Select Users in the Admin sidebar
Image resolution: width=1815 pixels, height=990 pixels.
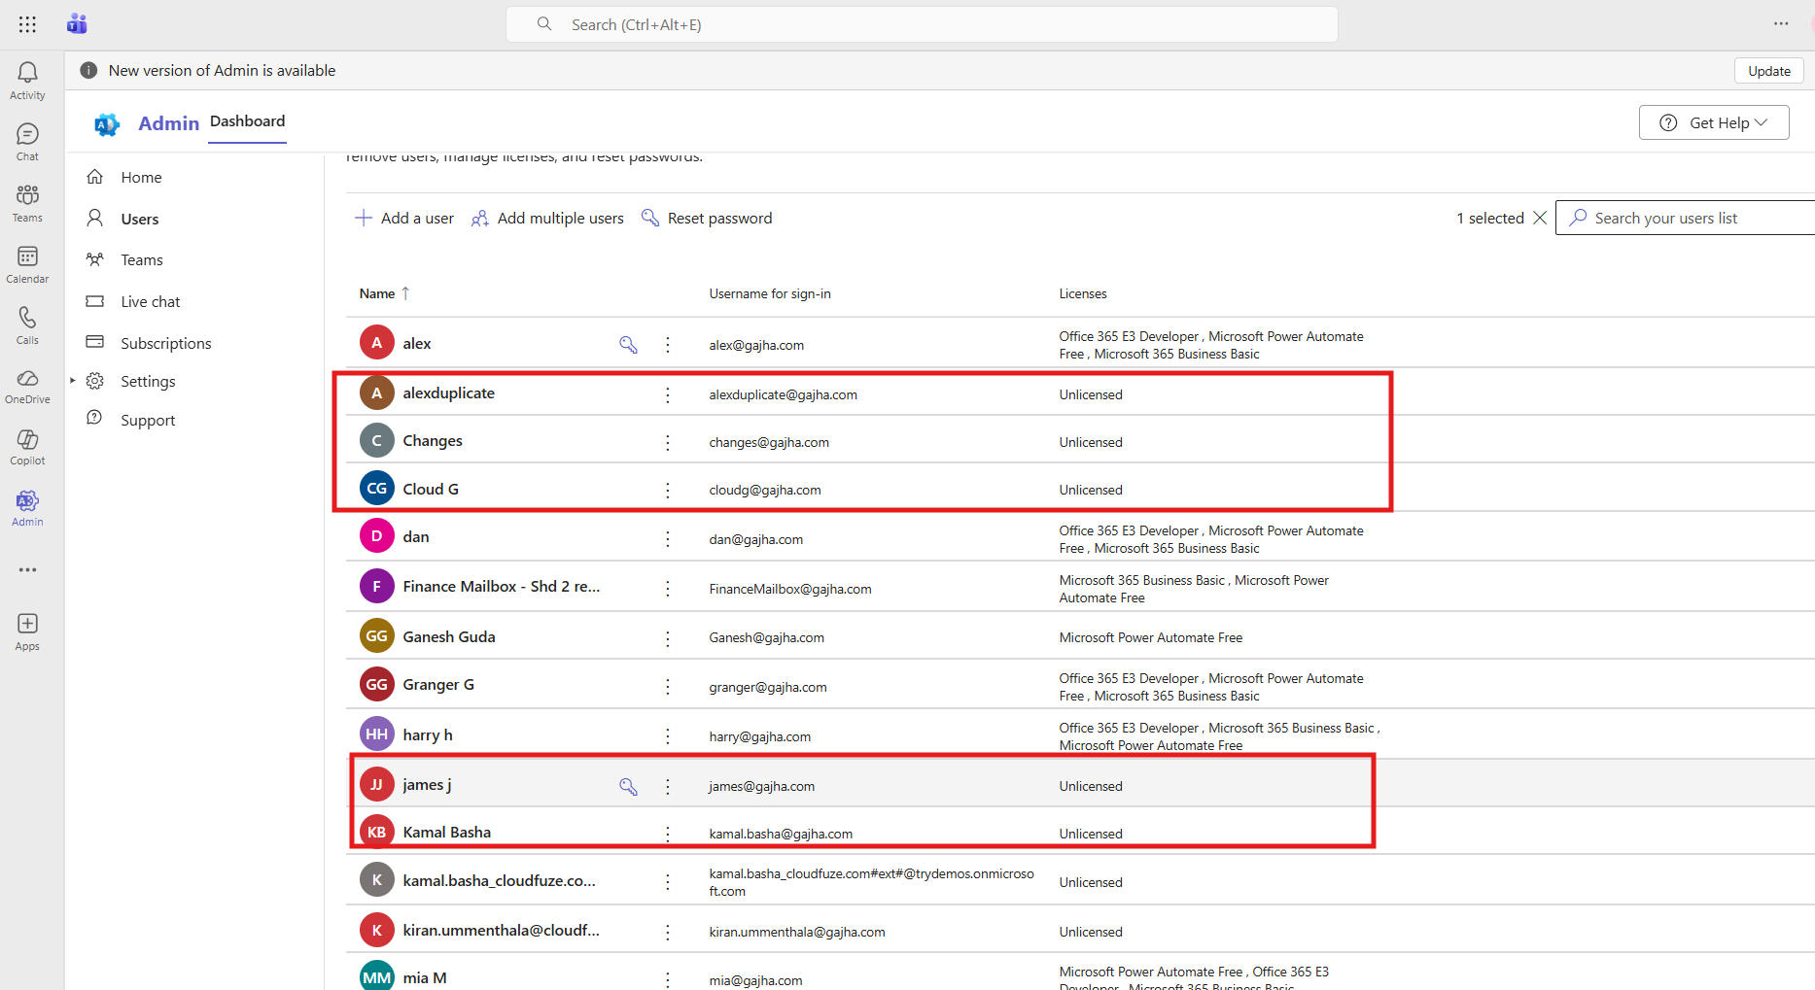140,218
